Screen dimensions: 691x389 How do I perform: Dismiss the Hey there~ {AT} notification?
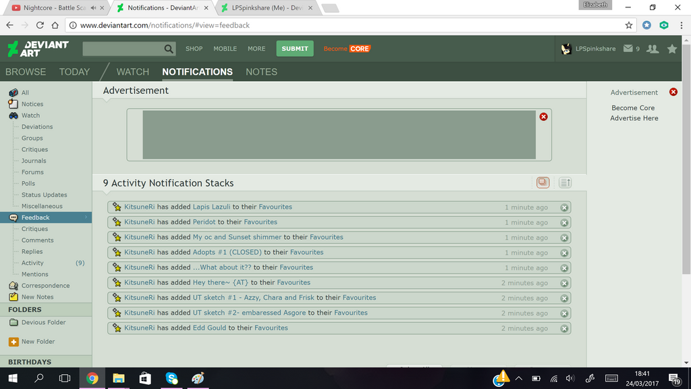click(x=564, y=283)
